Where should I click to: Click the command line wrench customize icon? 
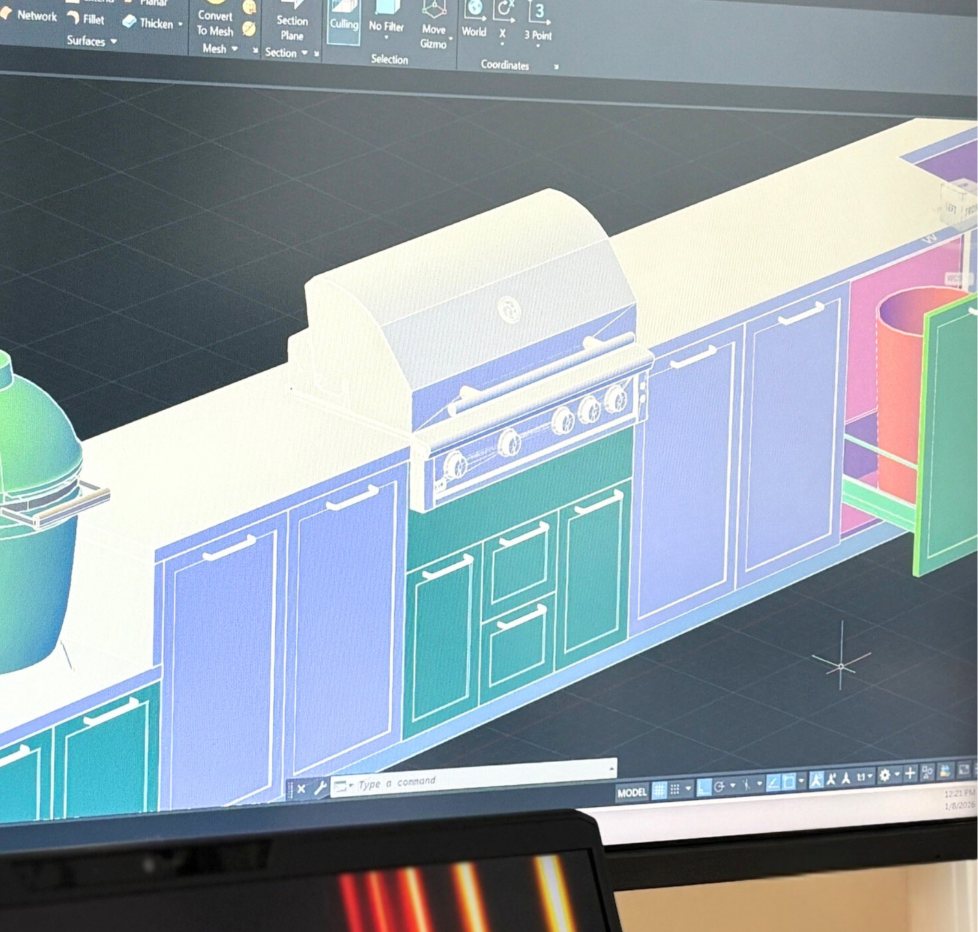[x=320, y=788]
